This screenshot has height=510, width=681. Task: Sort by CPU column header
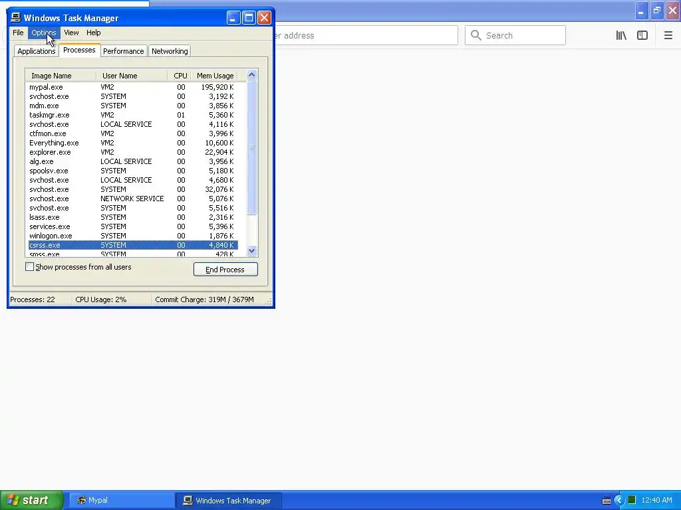click(180, 76)
